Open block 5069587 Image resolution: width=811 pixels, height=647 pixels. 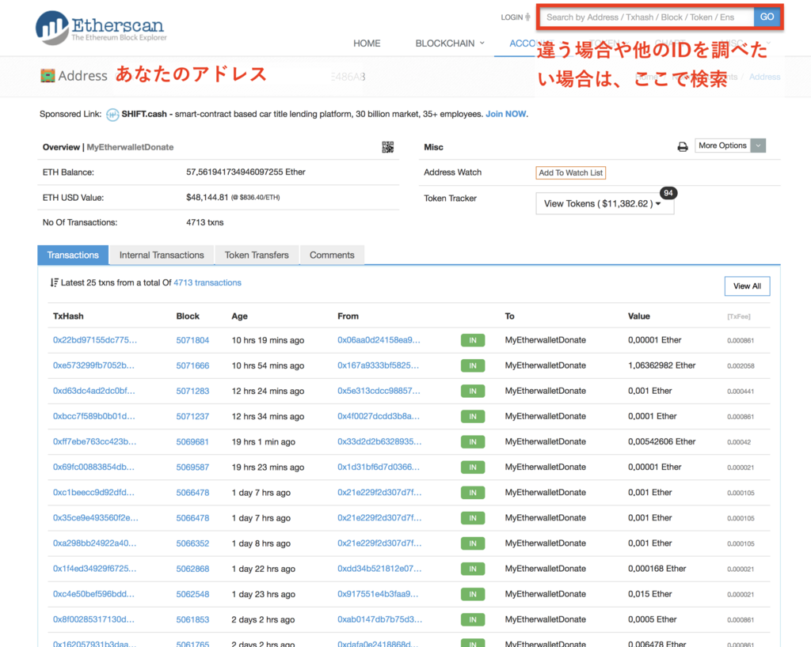coord(192,467)
